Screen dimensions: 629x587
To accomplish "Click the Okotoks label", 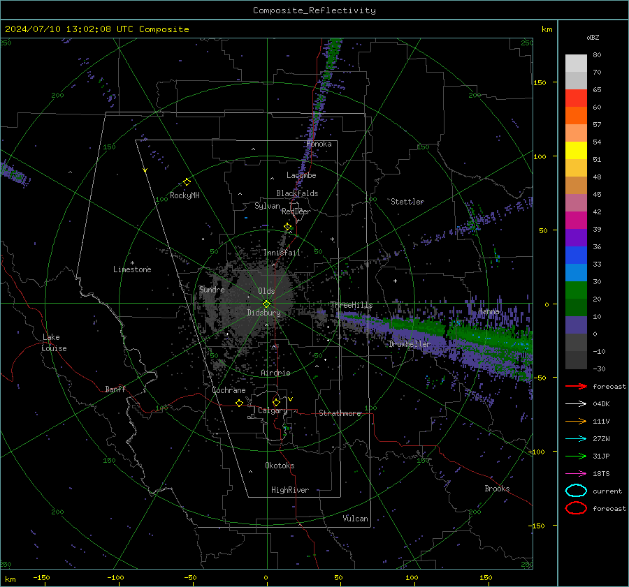I will pos(280,466).
